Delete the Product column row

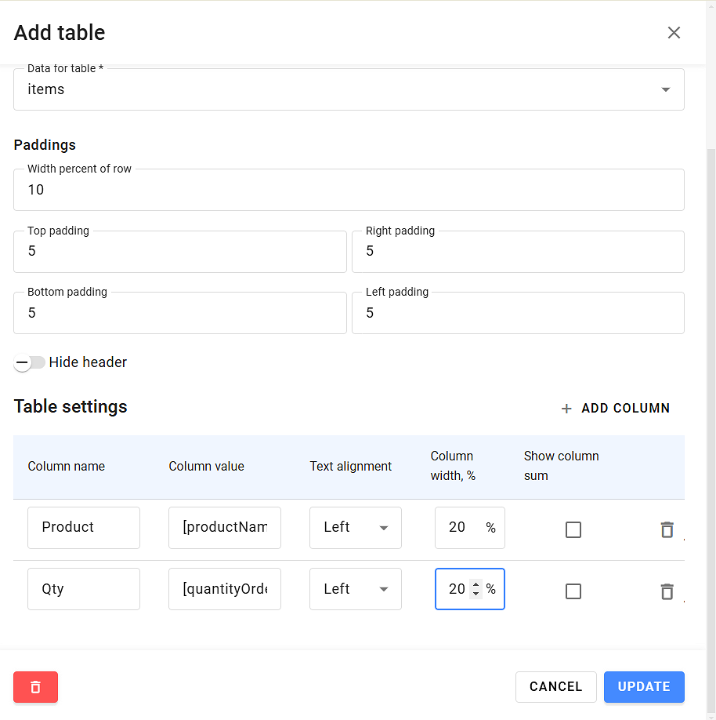point(667,530)
